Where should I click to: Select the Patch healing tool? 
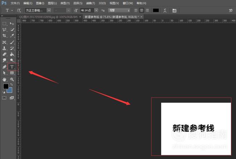click(x=4, y=42)
